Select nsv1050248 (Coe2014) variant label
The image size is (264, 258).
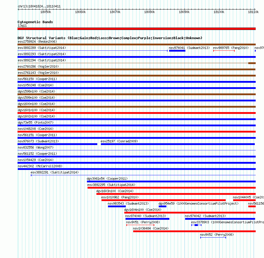click(x=36, y=85)
